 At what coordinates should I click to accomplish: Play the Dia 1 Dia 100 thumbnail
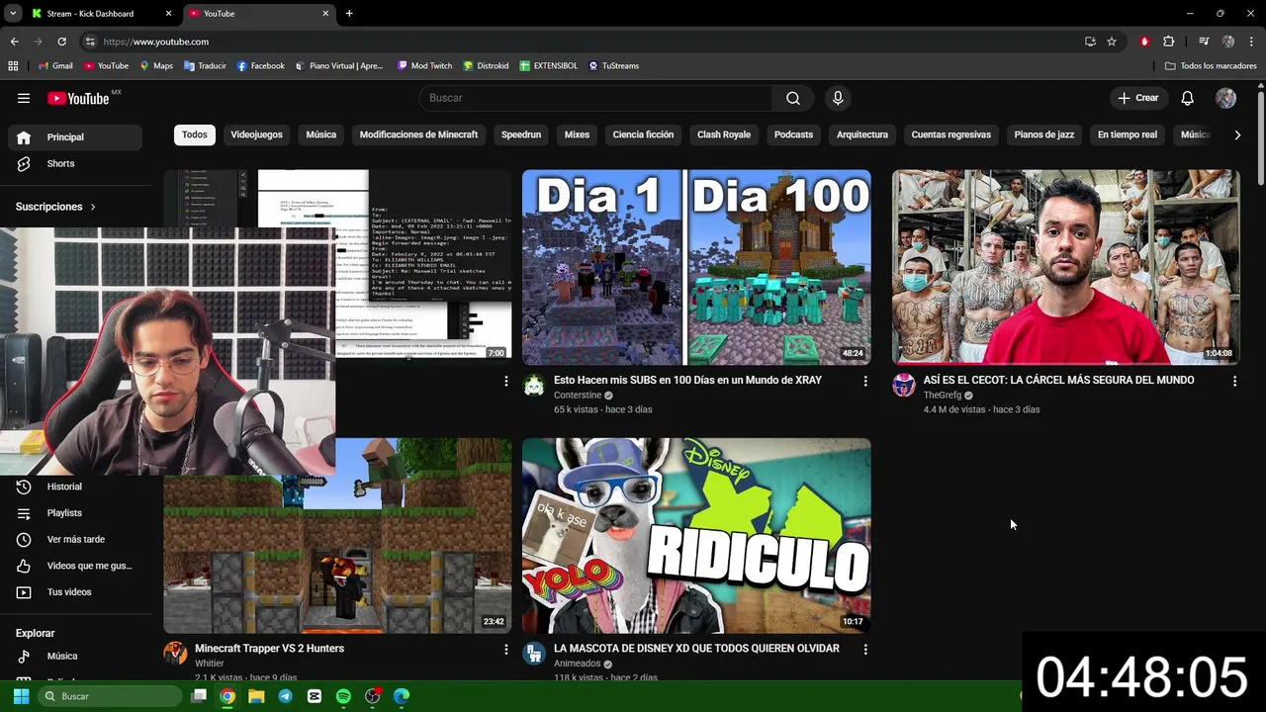[x=696, y=267]
